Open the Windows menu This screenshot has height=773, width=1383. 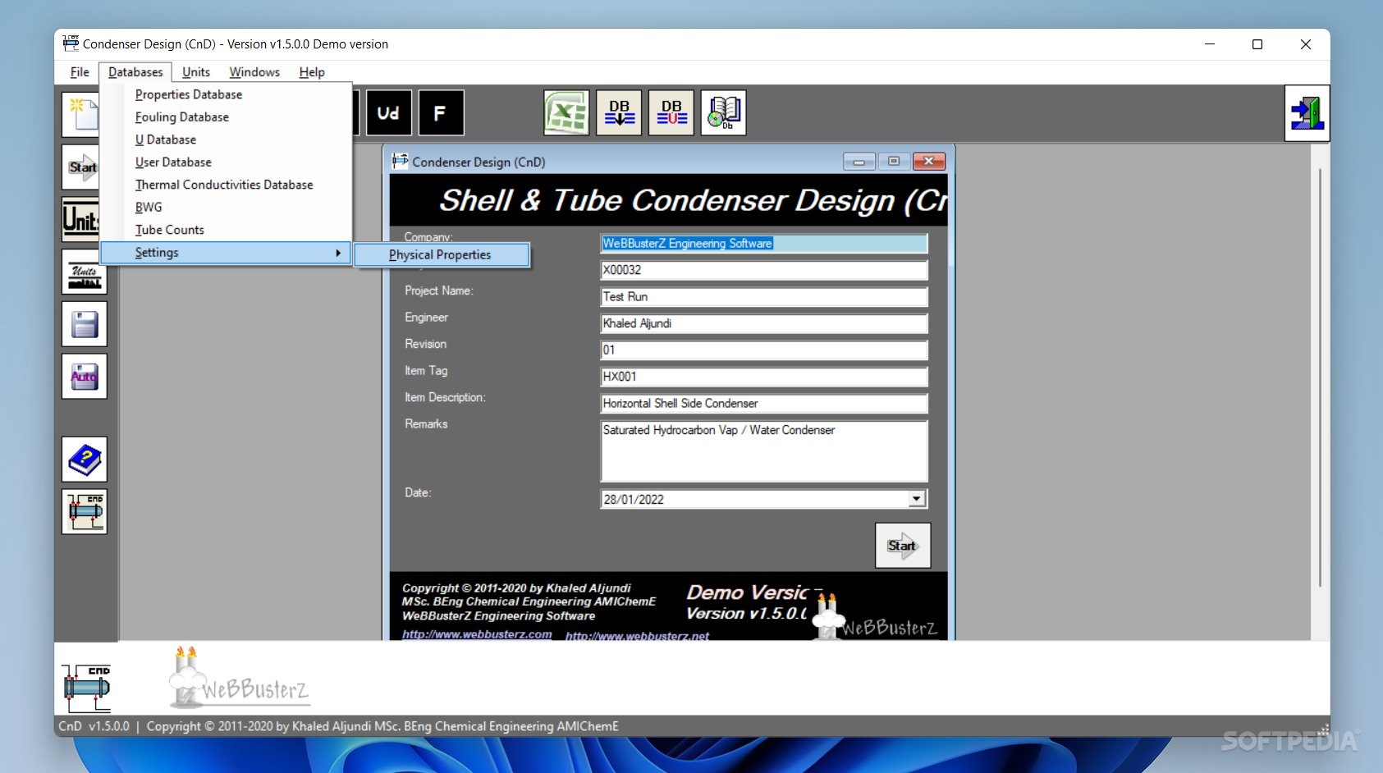254,72
